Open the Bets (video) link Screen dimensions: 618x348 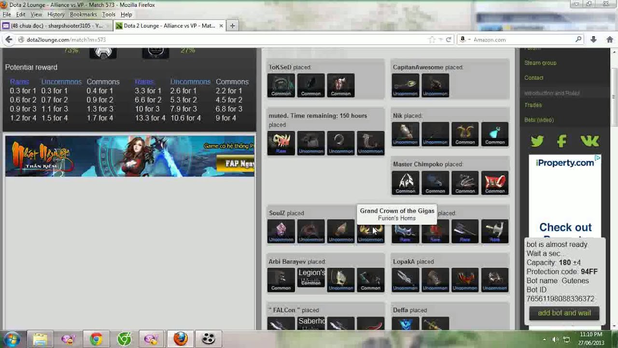click(539, 120)
